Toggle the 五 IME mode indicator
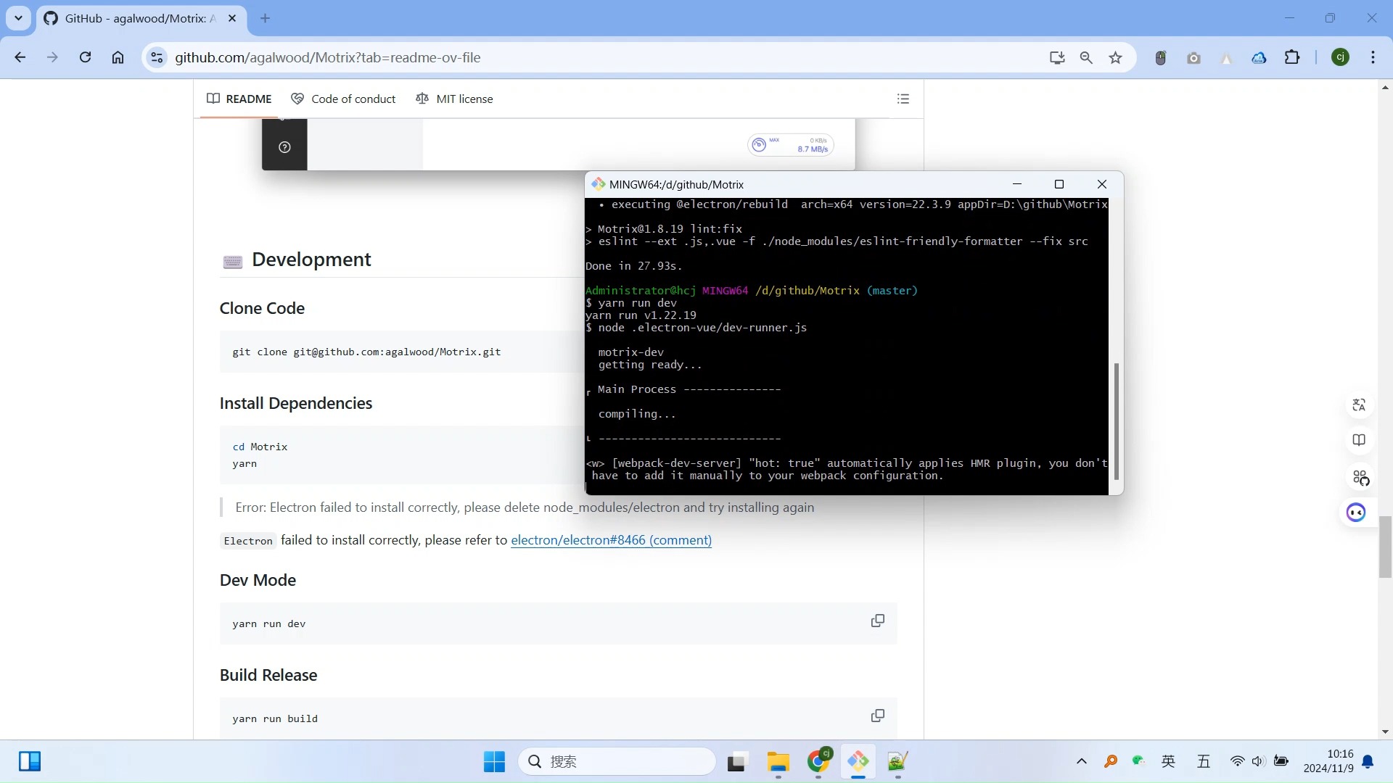This screenshot has height=783, width=1393. (x=1204, y=761)
